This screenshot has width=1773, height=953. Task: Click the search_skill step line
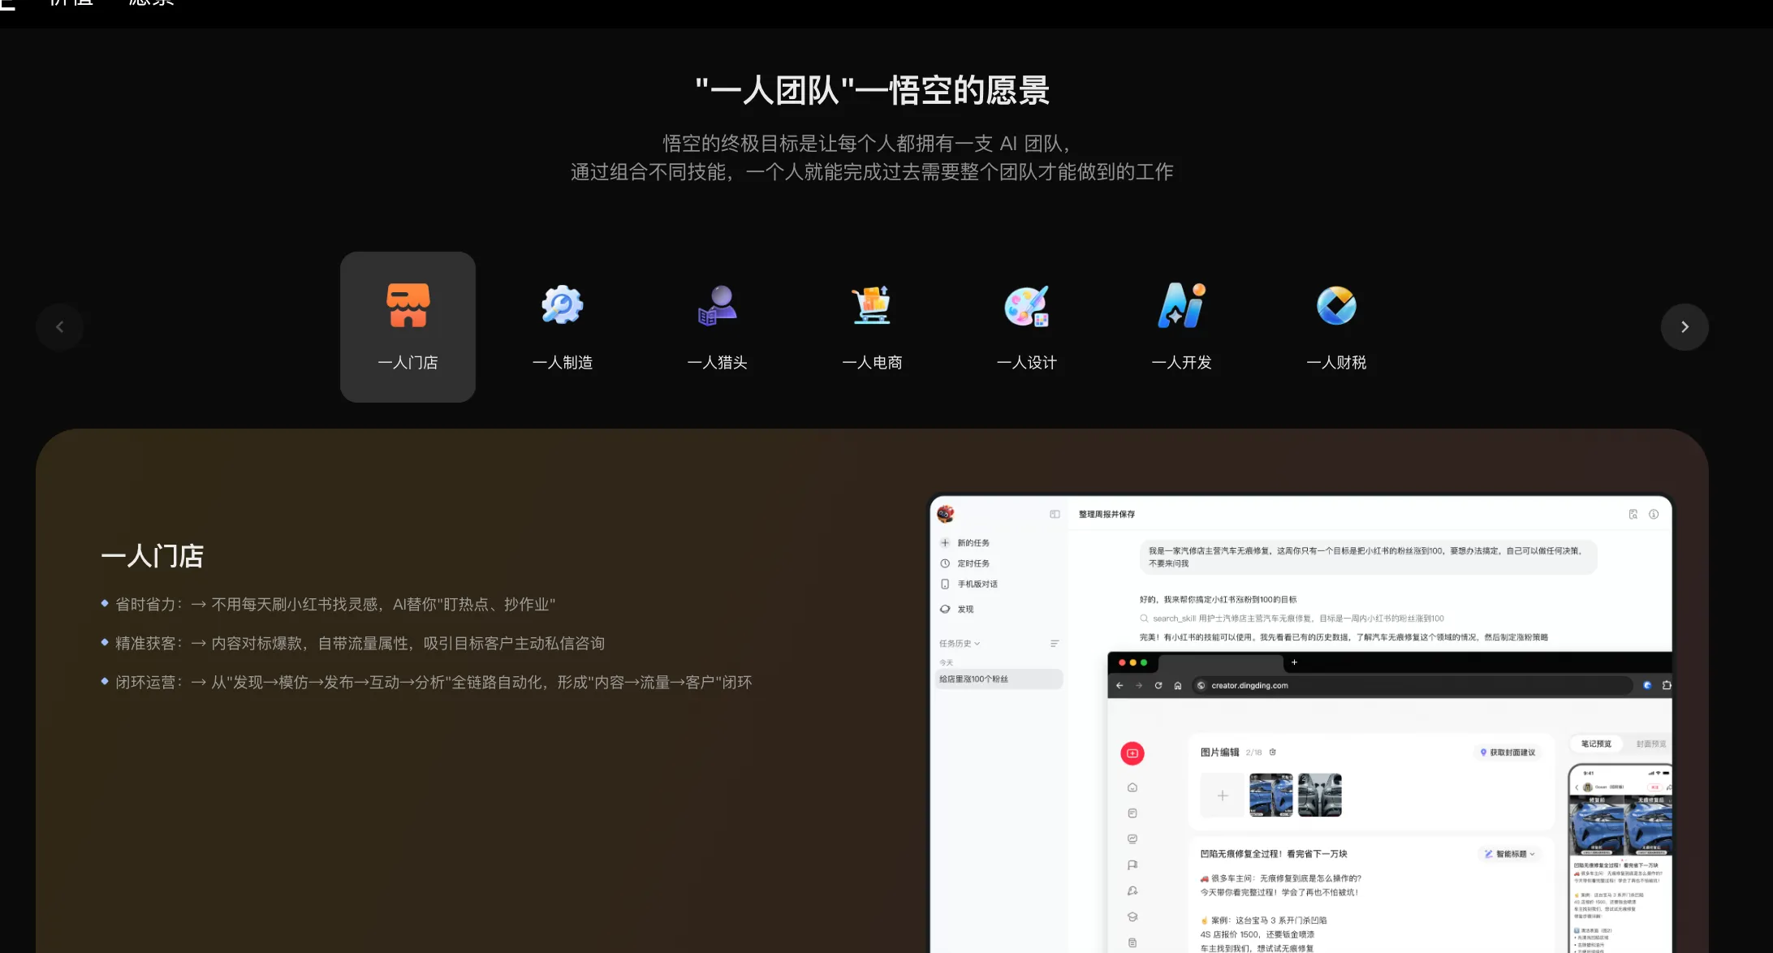pyautogui.click(x=1292, y=619)
